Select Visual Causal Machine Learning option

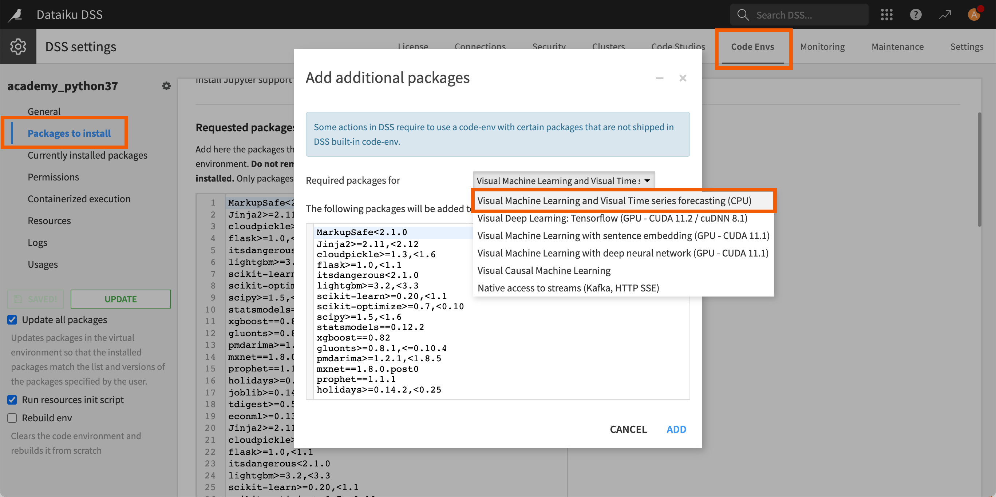(x=544, y=270)
